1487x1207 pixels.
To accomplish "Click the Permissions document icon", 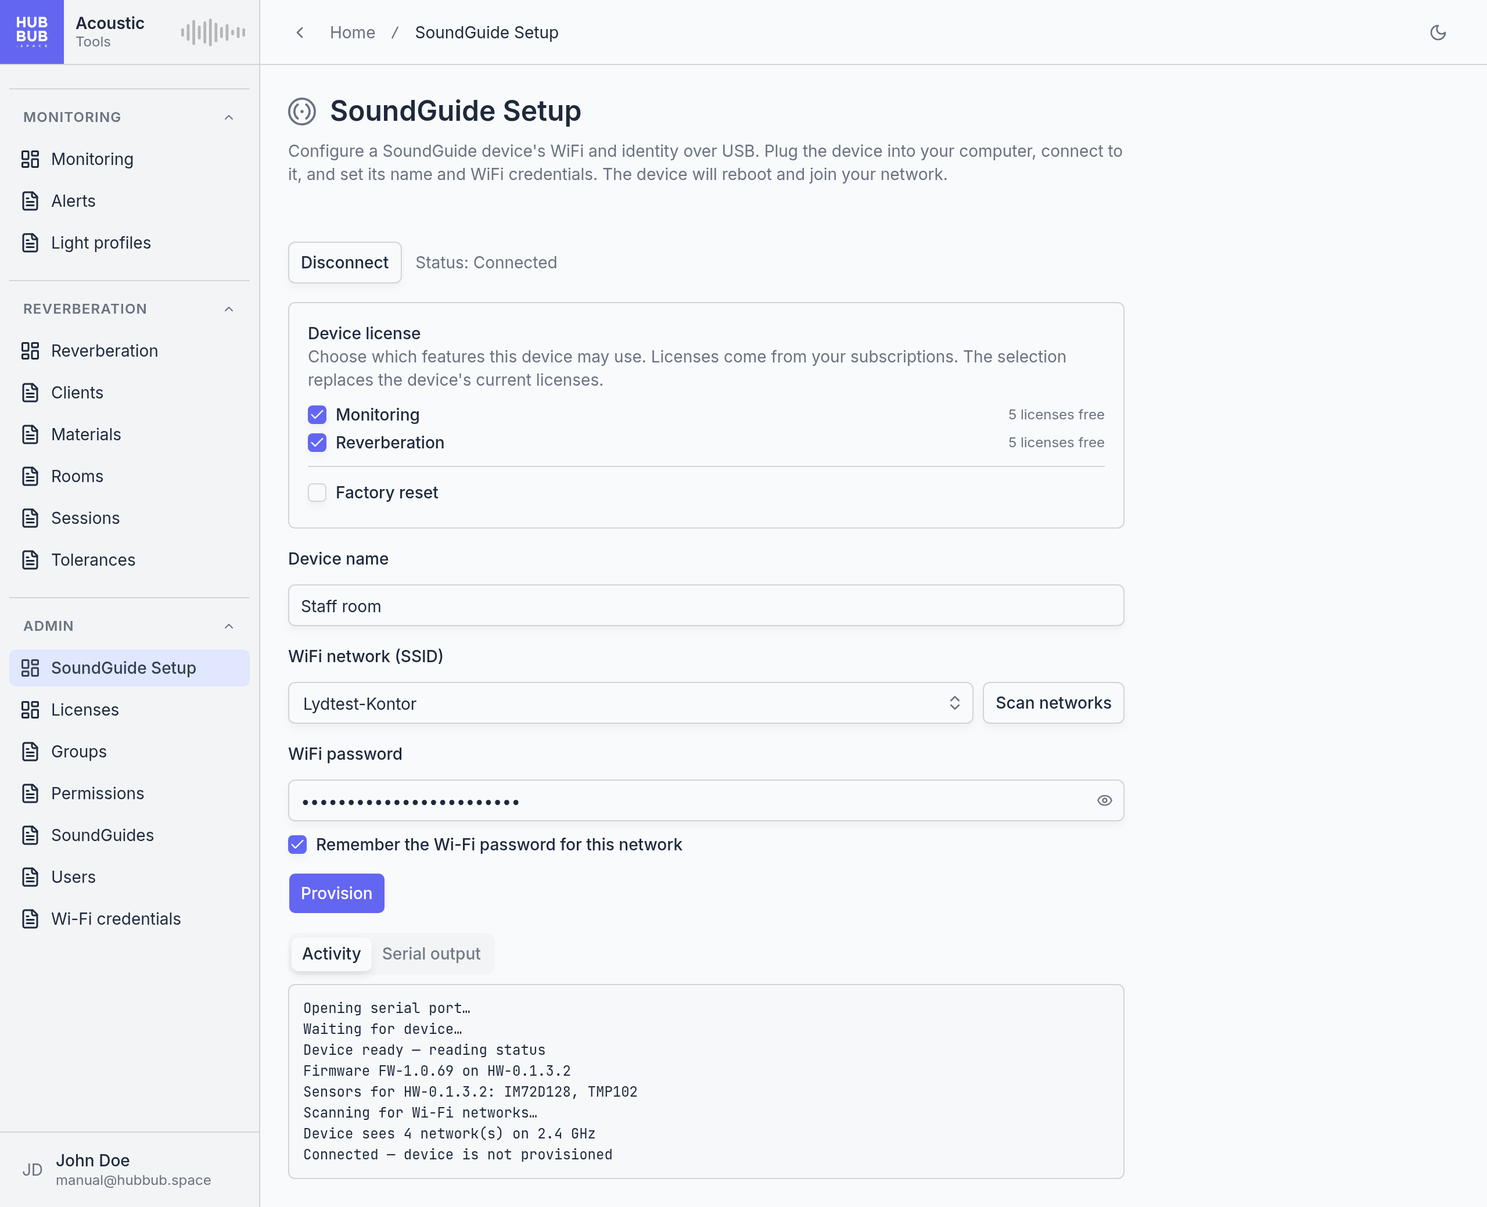I will [30, 793].
